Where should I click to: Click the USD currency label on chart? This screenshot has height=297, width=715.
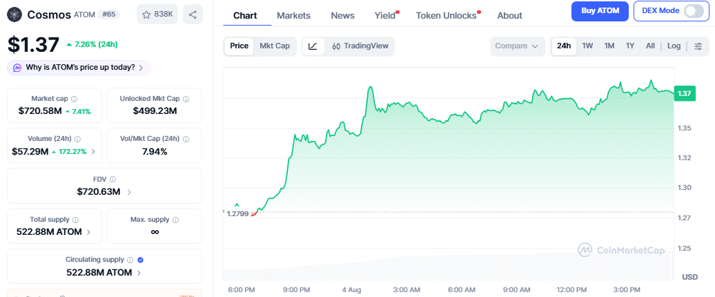[x=689, y=277]
